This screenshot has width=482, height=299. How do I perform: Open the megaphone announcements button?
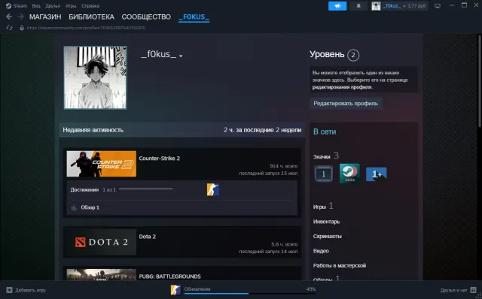pyautogui.click(x=337, y=6)
